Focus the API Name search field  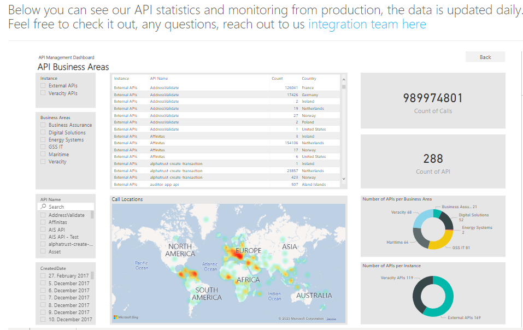(x=68, y=207)
